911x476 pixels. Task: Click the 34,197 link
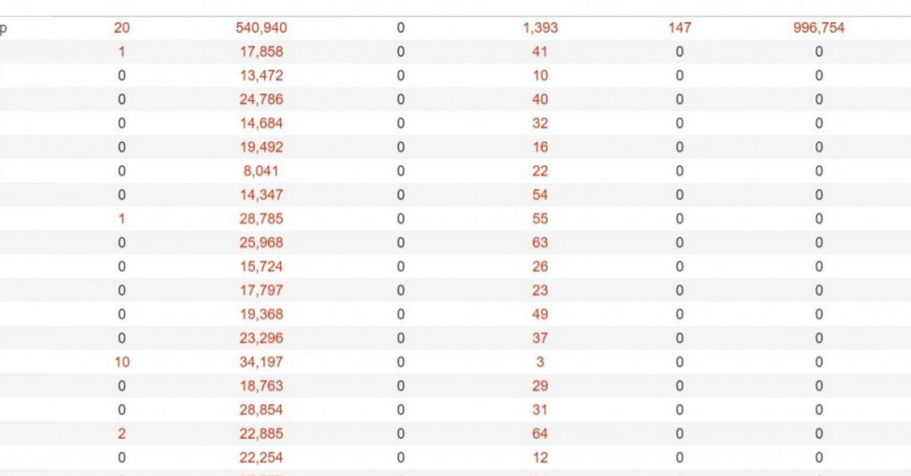point(261,362)
